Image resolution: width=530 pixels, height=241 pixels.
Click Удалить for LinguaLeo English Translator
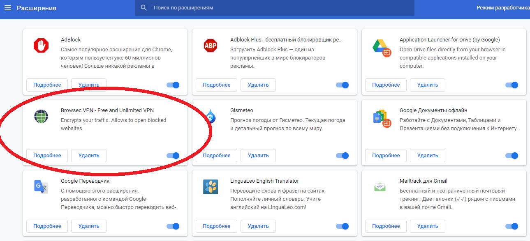pyautogui.click(x=258, y=226)
